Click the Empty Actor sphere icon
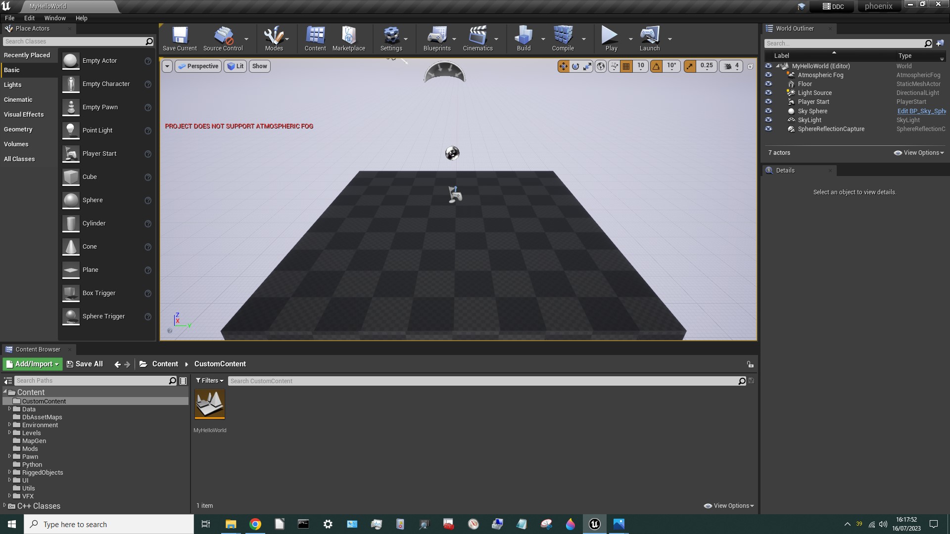Screen dimensions: 950x534 coord(71,61)
